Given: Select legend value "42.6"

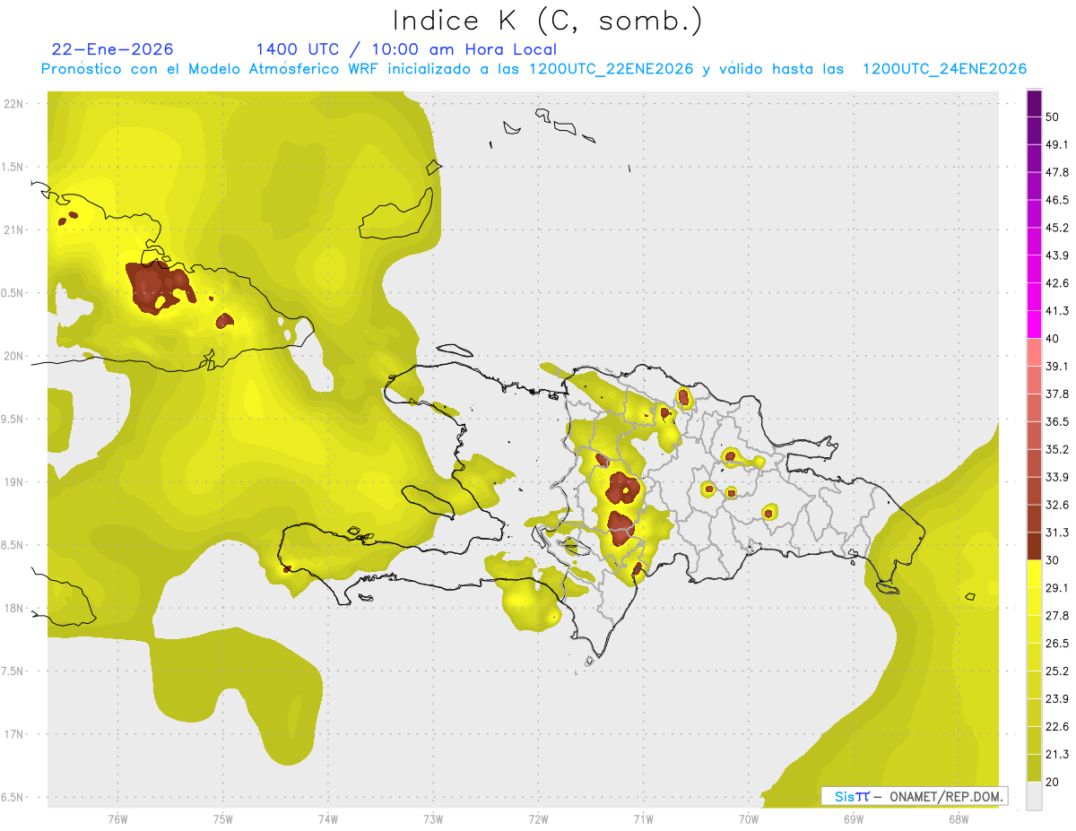Looking at the screenshot, I should 1057,283.
